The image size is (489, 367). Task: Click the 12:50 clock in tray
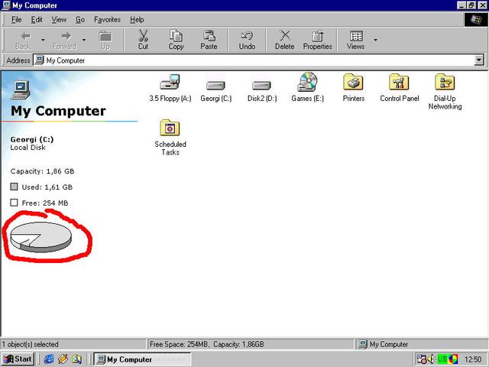click(473, 359)
